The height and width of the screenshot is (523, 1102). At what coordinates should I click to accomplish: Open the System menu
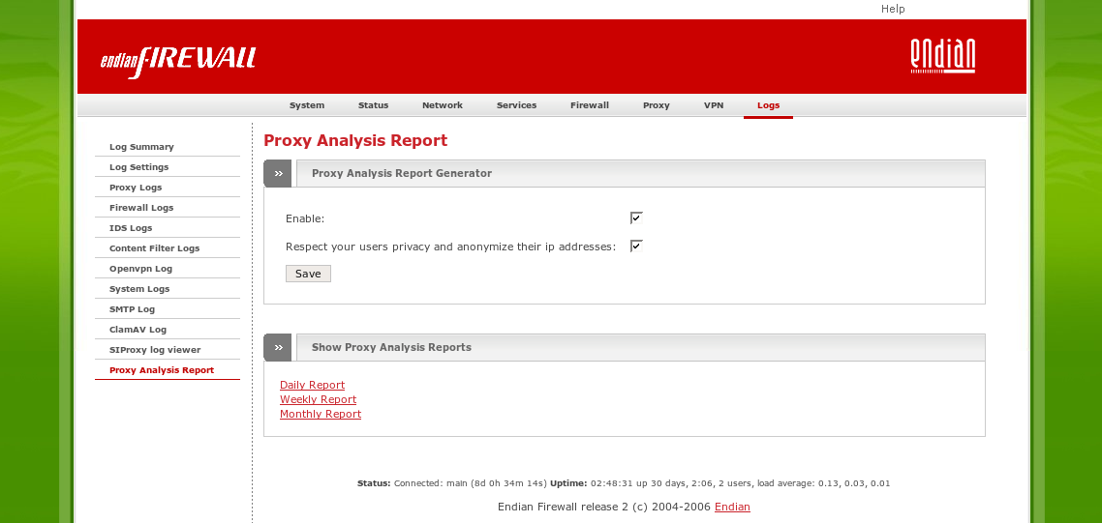tap(307, 105)
